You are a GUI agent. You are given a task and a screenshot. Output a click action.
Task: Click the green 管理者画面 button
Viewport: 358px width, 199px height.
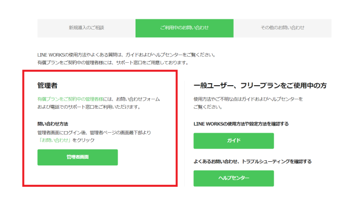[78, 157]
